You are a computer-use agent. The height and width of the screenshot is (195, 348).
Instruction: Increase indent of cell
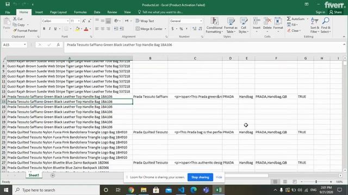click(122, 29)
